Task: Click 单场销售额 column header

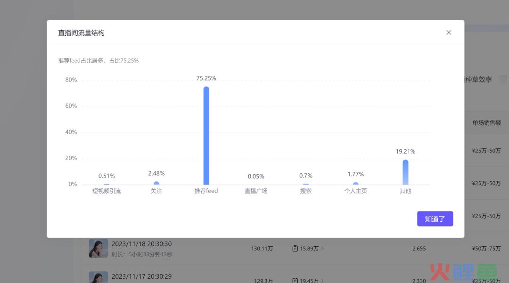Action: tap(486, 122)
